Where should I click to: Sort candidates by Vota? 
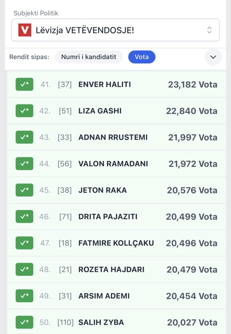pos(142,57)
